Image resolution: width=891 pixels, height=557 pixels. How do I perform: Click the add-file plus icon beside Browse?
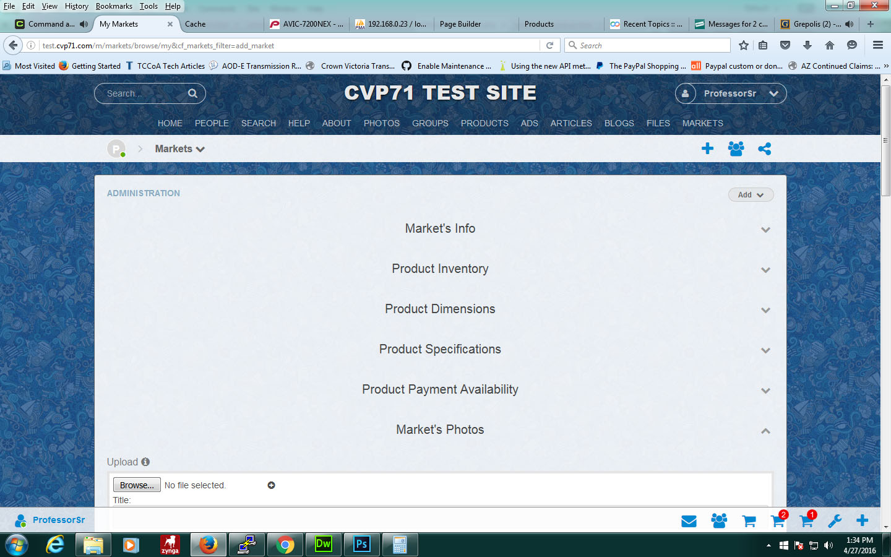click(x=271, y=485)
